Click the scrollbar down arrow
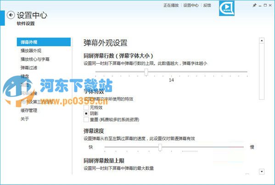 click(x=262, y=172)
